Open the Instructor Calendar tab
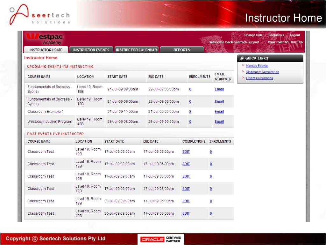 coord(136,50)
